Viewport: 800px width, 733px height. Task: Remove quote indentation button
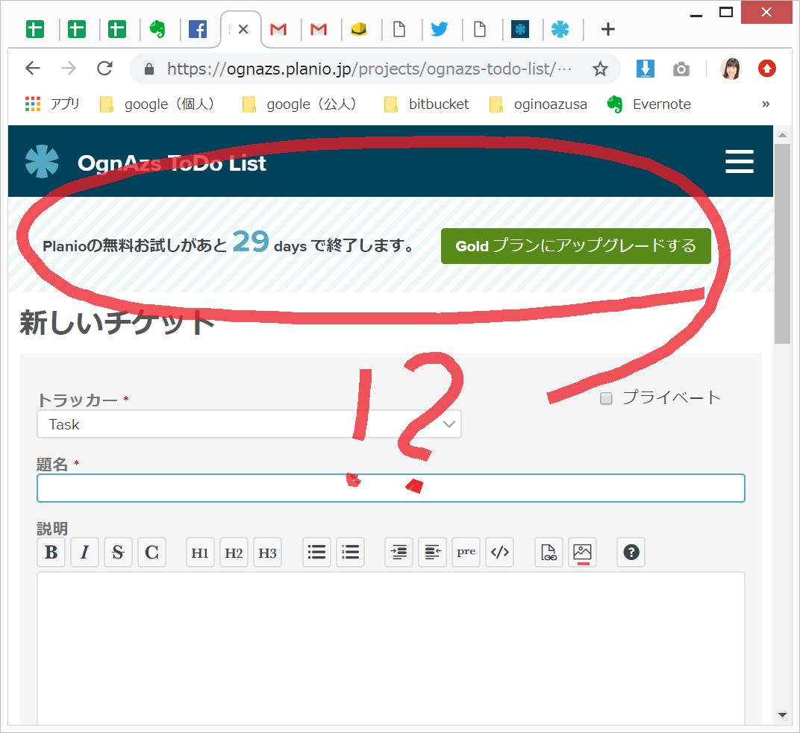click(x=432, y=552)
